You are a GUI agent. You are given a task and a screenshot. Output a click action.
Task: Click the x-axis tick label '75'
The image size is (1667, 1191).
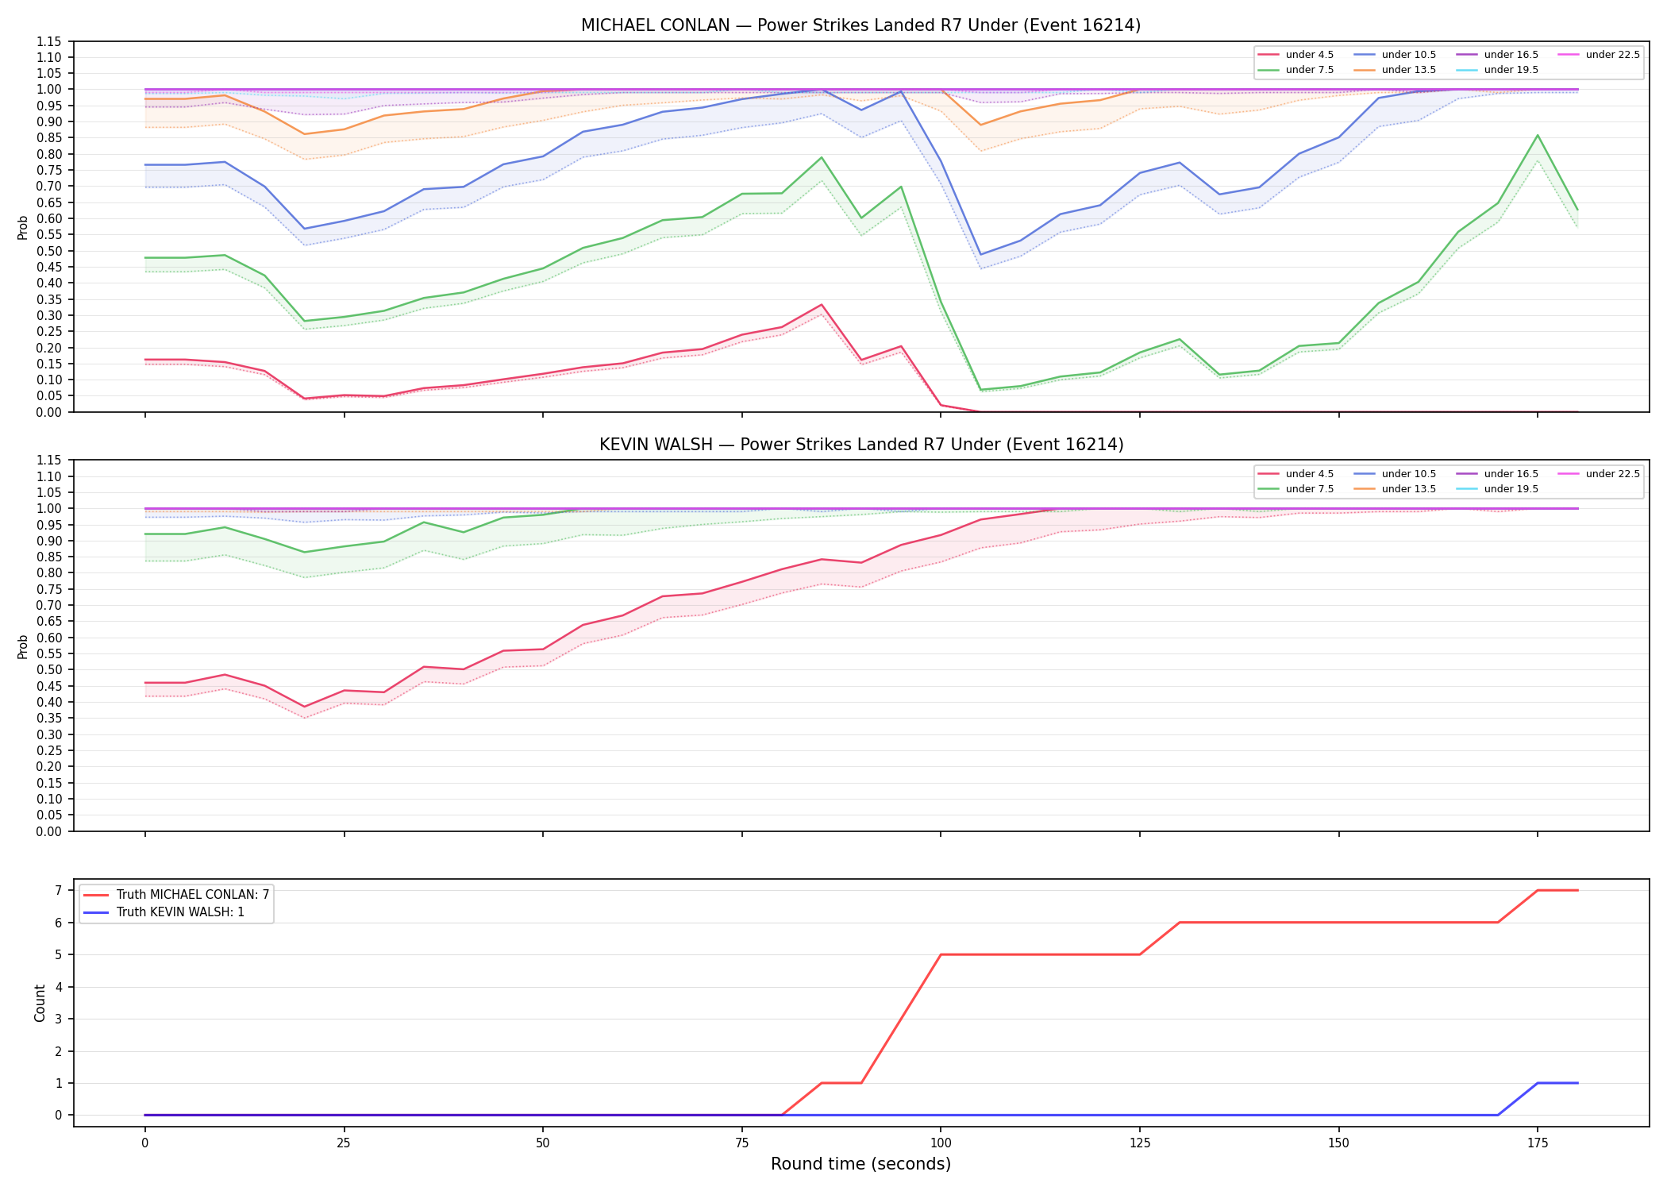pyautogui.click(x=741, y=1143)
